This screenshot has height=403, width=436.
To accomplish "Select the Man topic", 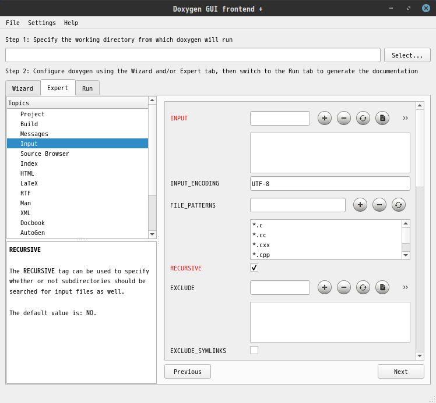I will [x=78, y=203].
